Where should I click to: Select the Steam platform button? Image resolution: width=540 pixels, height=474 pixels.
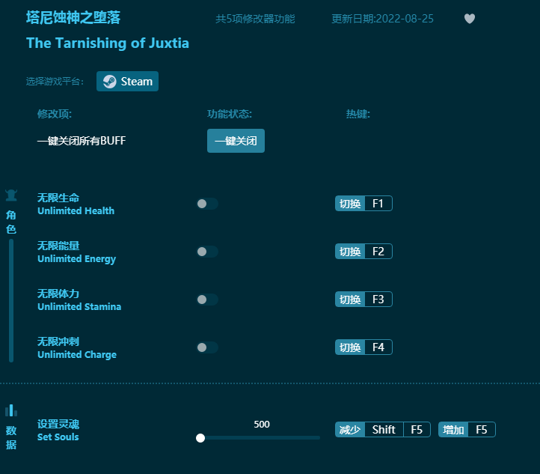(x=127, y=82)
